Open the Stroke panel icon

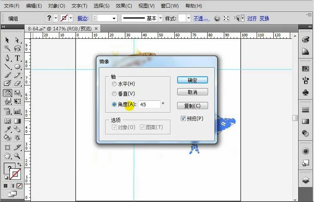click(x=305, y=110)
